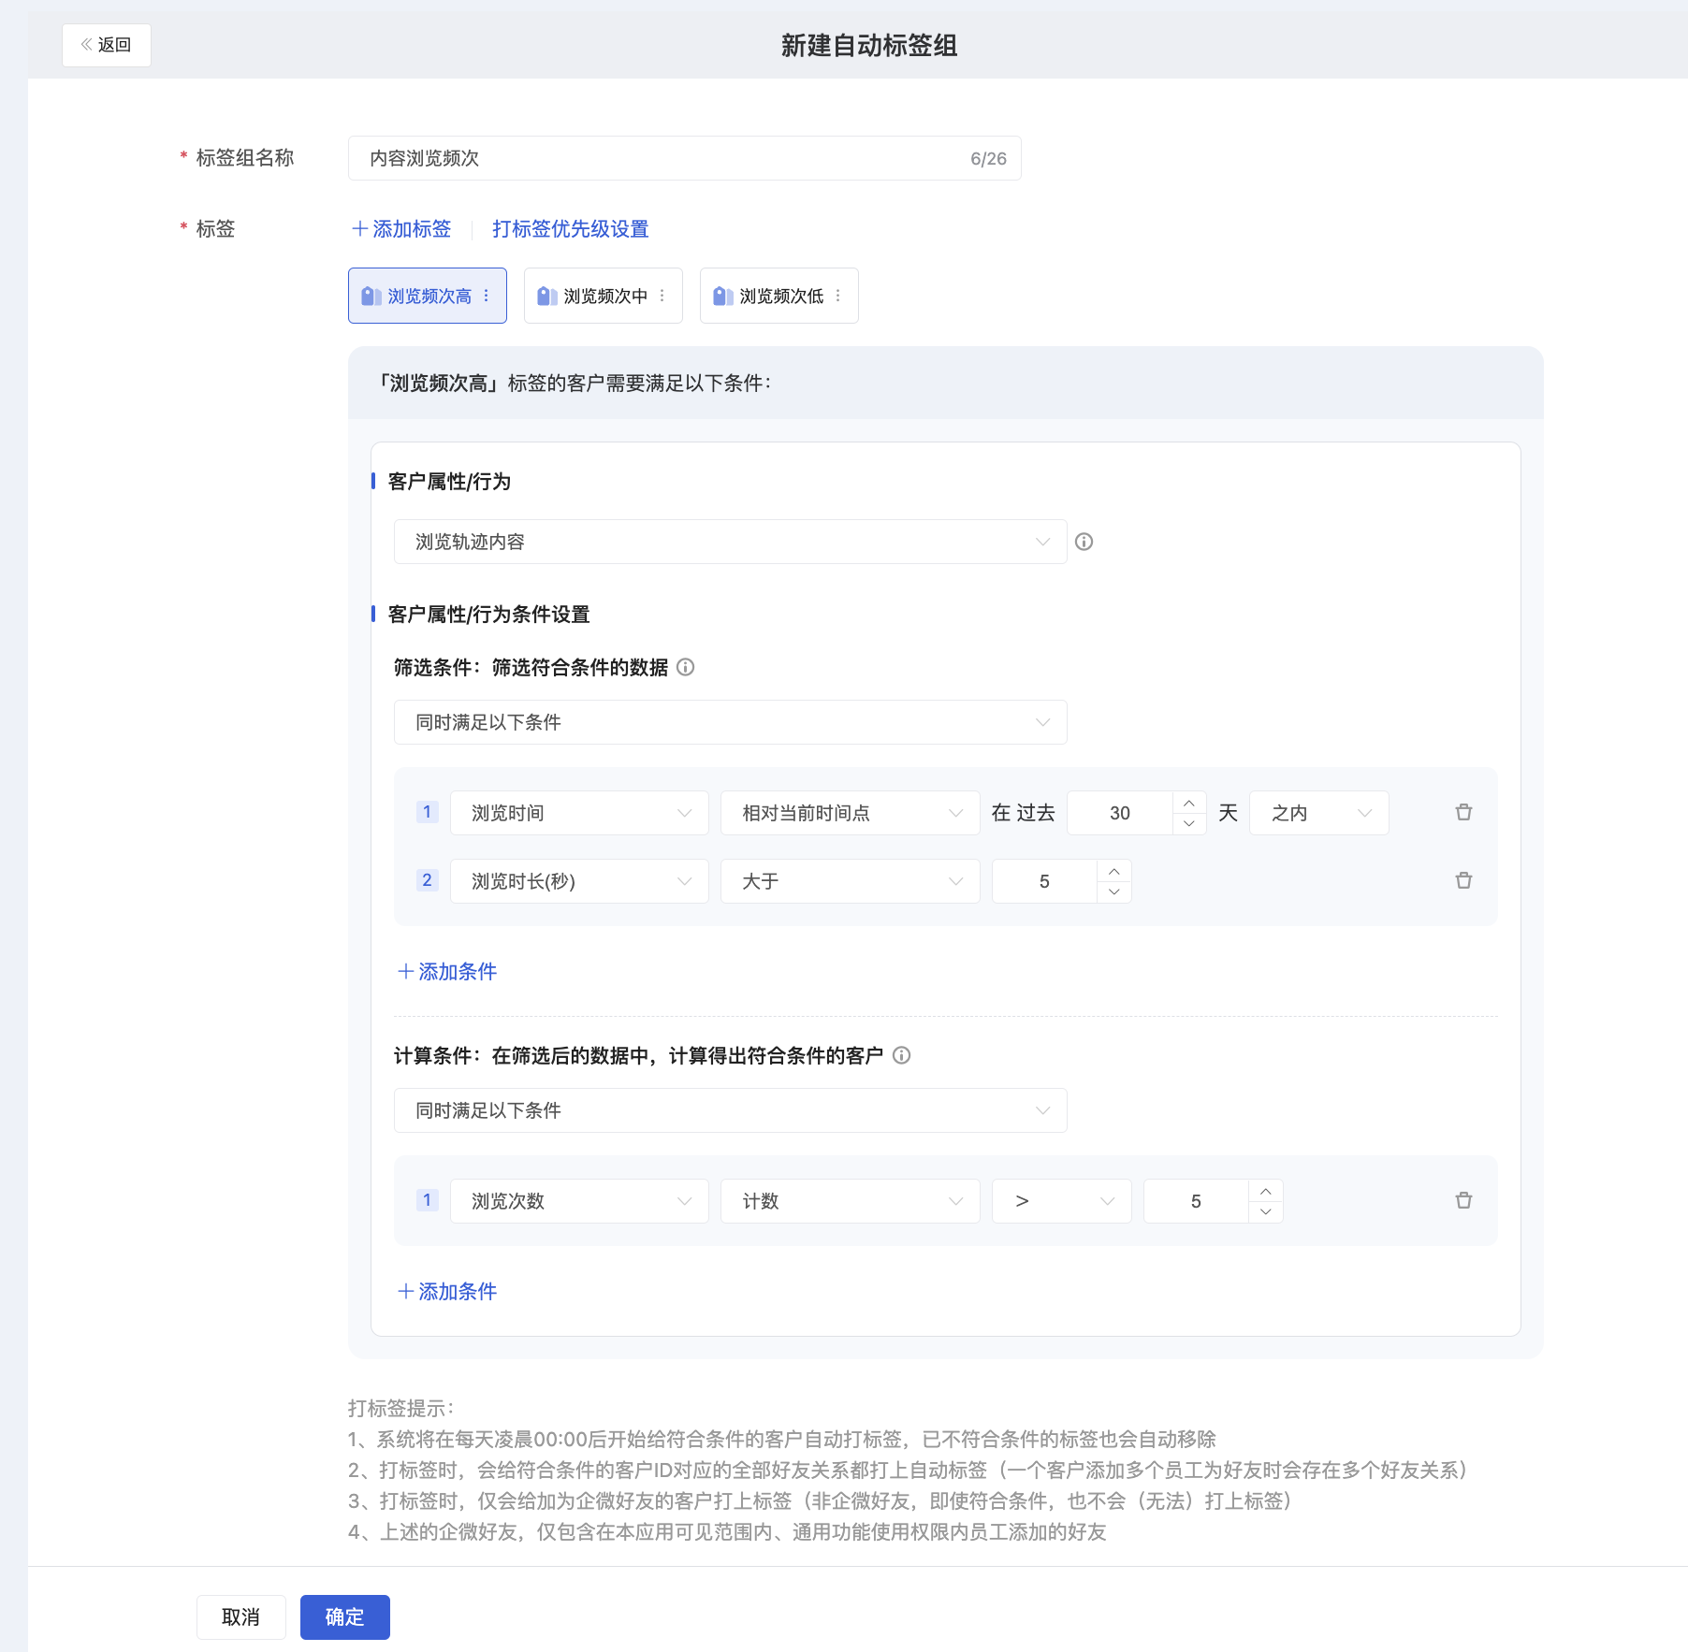
Task: Increase the 浏览次数 count value
Action: (1265, 1191)
